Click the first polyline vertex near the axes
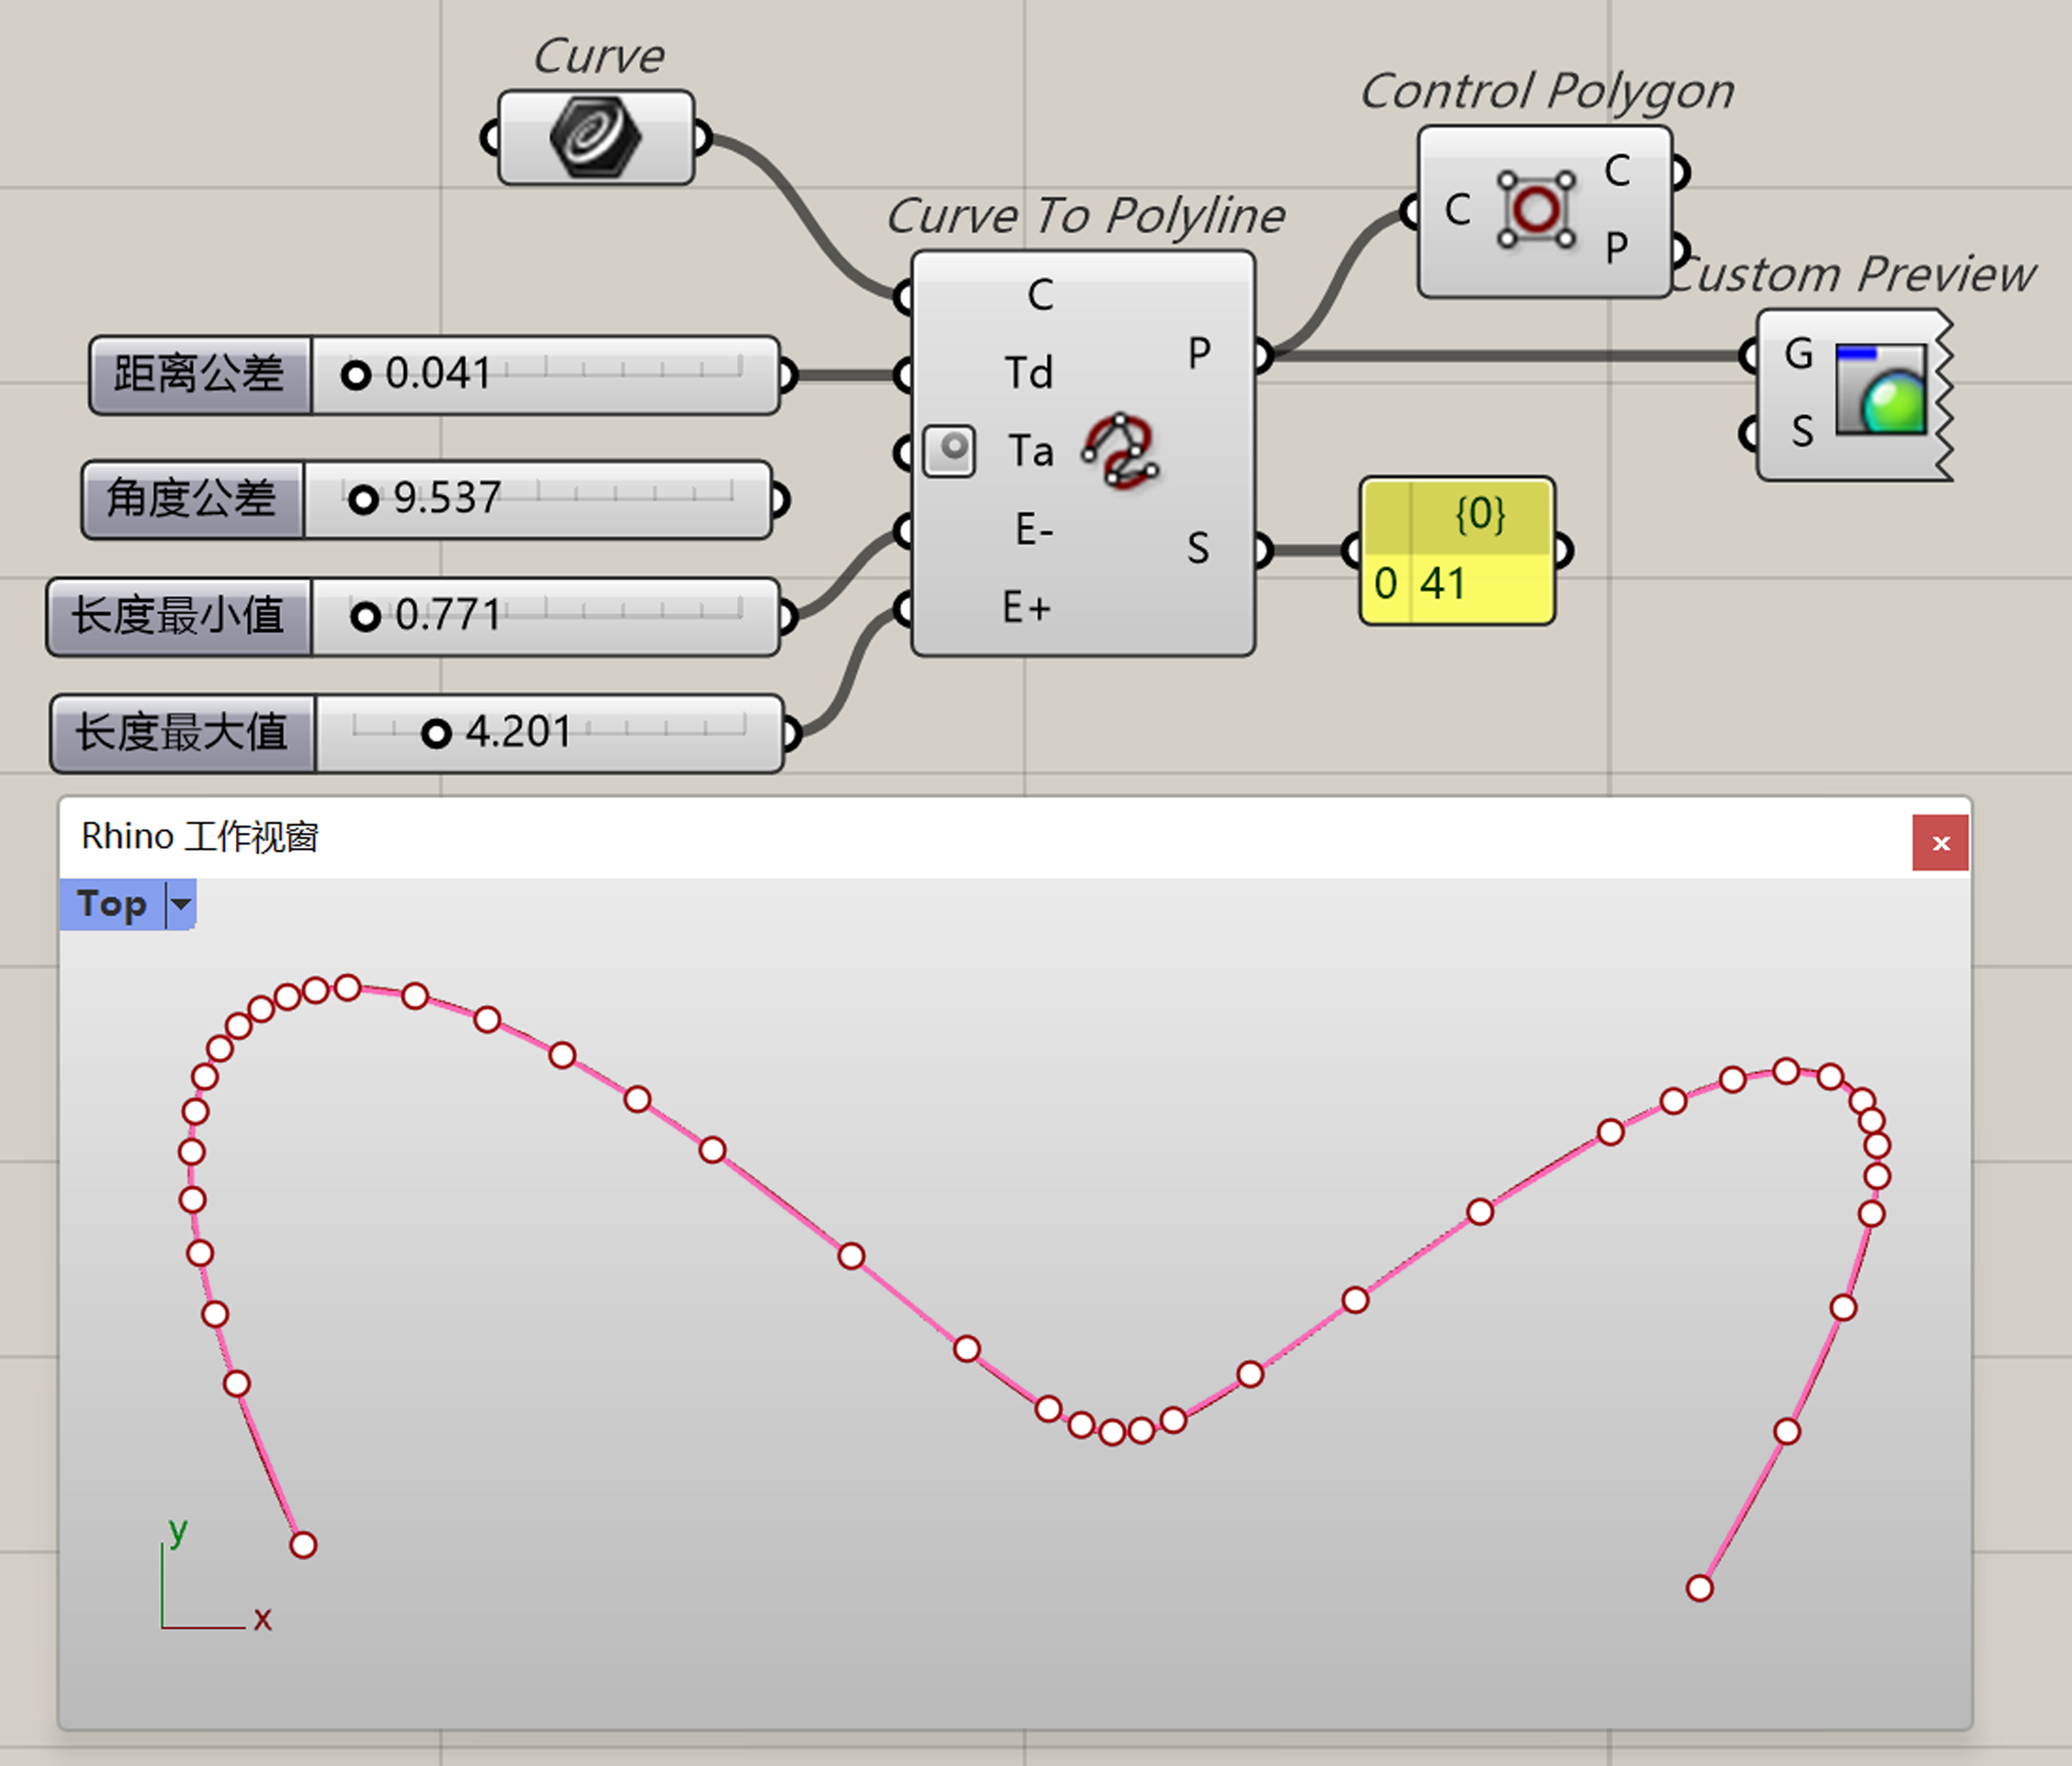 [303, 1545]
